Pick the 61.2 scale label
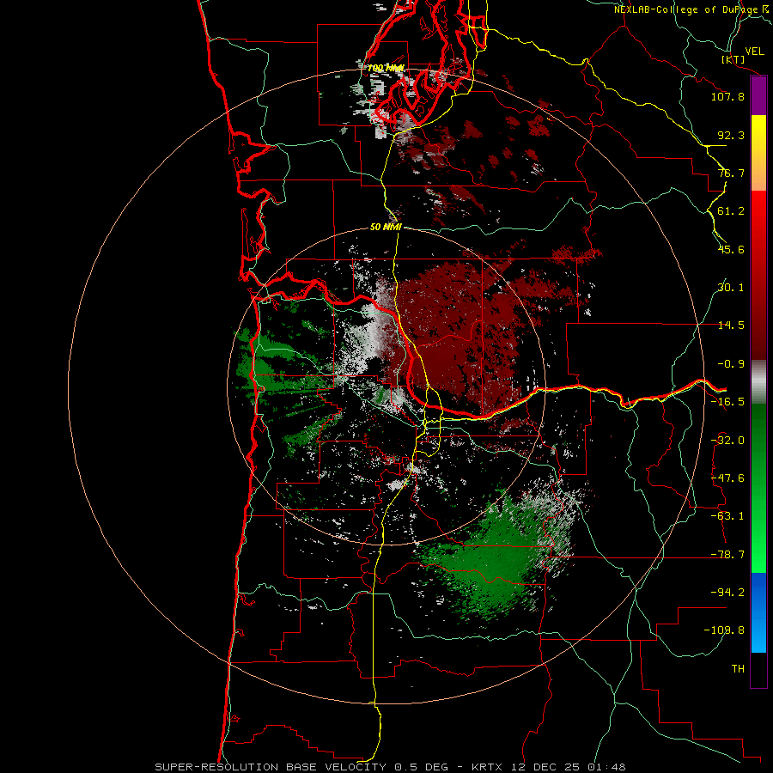773x773 pixels. [731, 211]
